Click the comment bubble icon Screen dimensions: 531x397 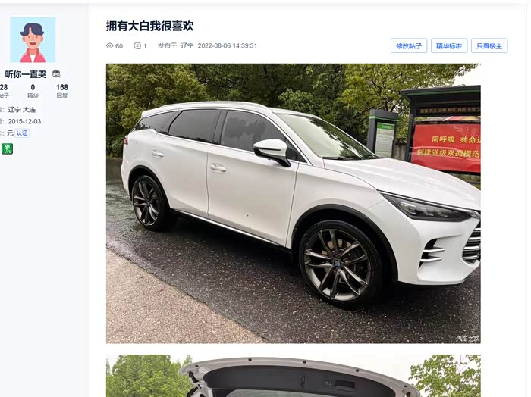click(x=137, y=45)
